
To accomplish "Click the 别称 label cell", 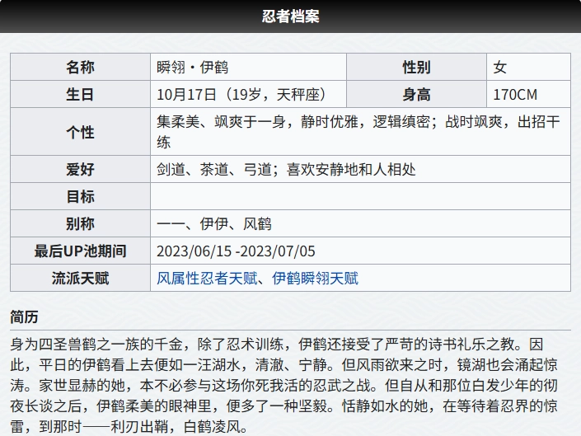I will click(80, 224).
